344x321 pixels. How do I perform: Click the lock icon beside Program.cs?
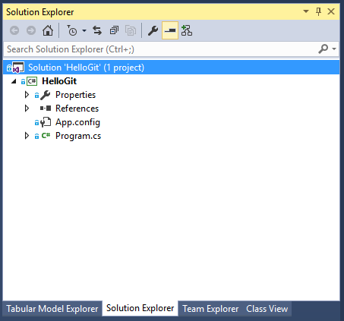pos(36,137)
